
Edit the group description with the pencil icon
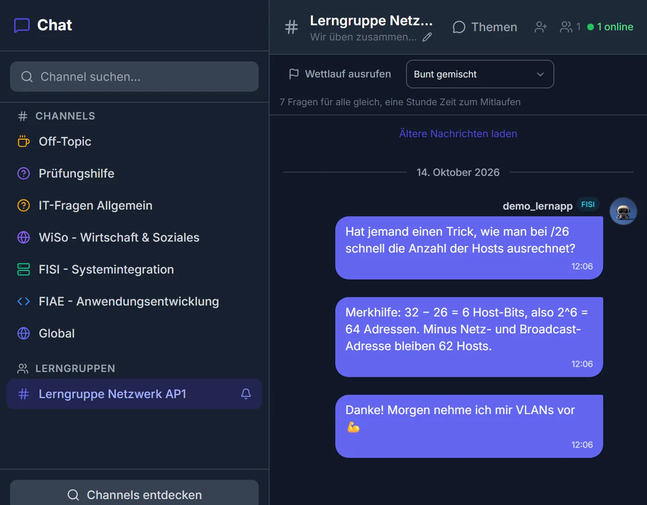pyautogui.click(x=427, y=37)
